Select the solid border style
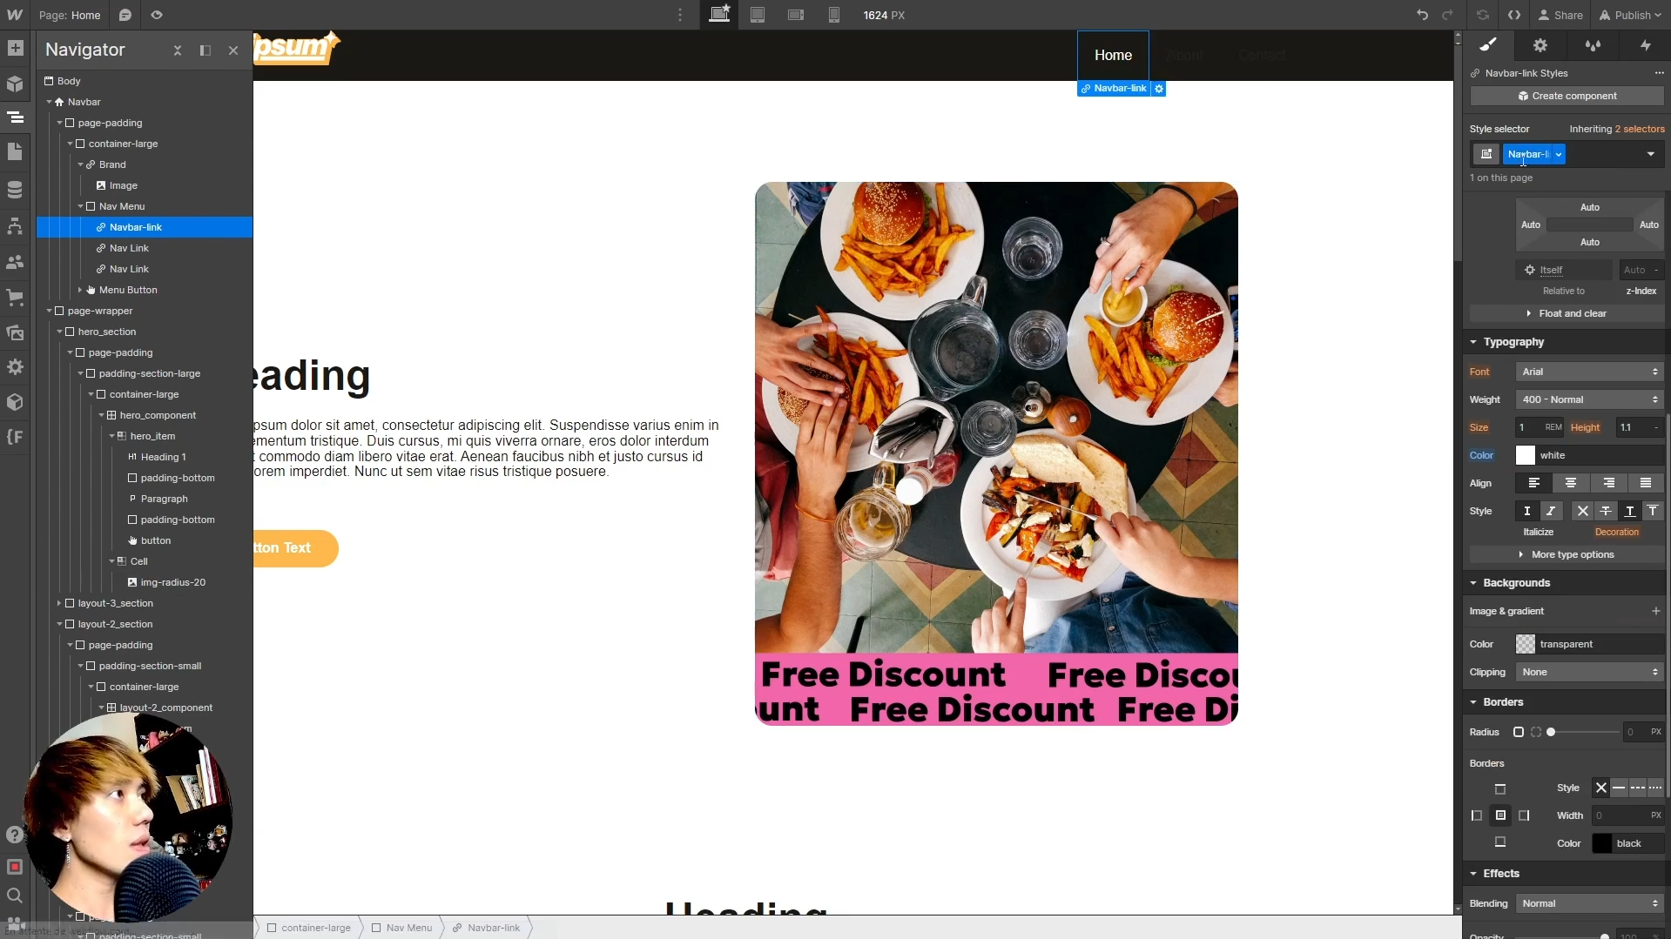This screenshot has width=1671, height=939. [x=1619, y=788]
